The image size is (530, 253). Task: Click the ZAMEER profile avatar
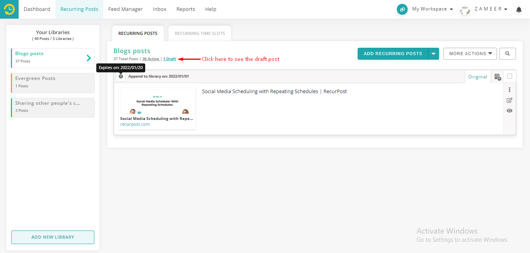click(x=465, y=9)
